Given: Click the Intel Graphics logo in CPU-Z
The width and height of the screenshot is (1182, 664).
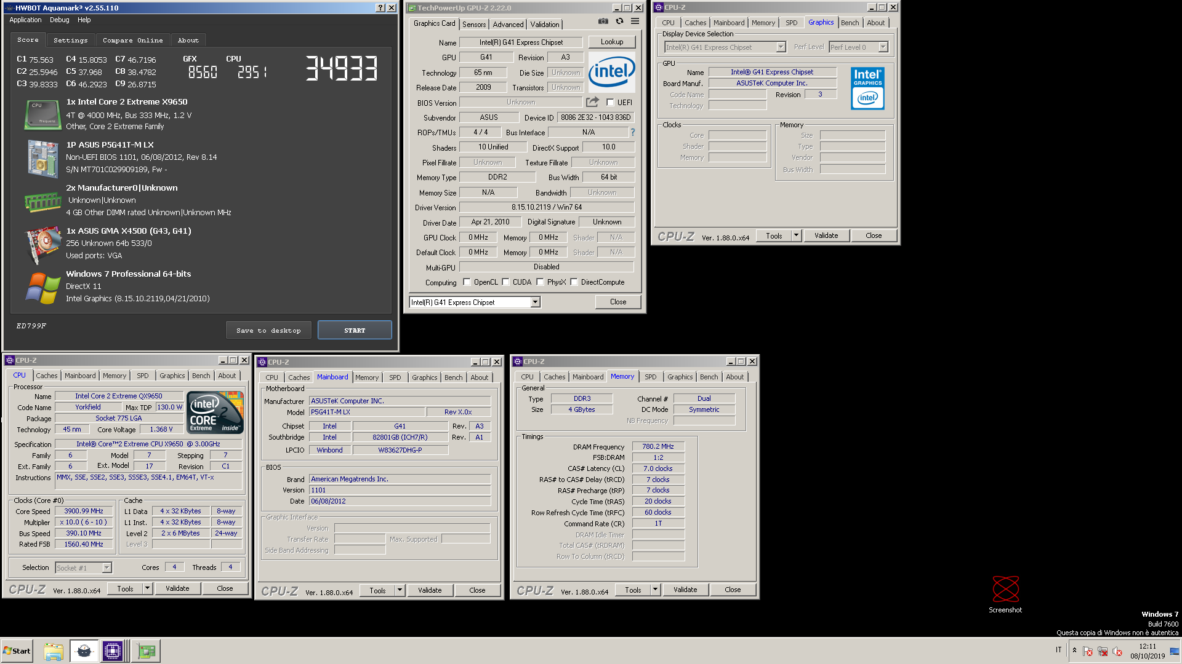Looking at the screenshot, I should click(x=867, y=89).
